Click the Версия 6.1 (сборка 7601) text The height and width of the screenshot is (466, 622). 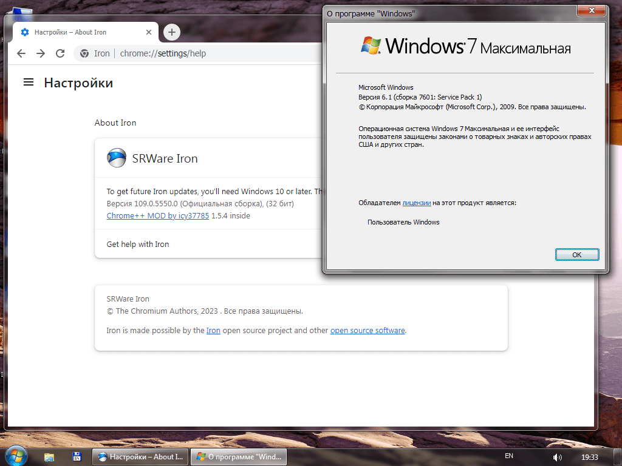click(x=420, y=97)
